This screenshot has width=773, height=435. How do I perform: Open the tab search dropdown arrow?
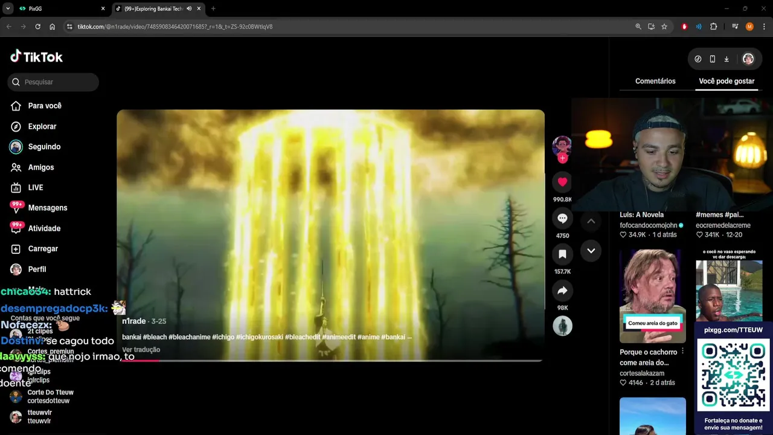tap(8, 8)
